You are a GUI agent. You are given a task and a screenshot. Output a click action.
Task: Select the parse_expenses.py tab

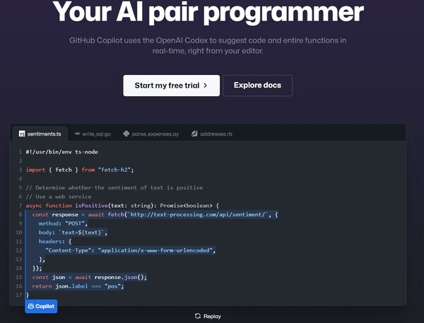coord(151,133)
